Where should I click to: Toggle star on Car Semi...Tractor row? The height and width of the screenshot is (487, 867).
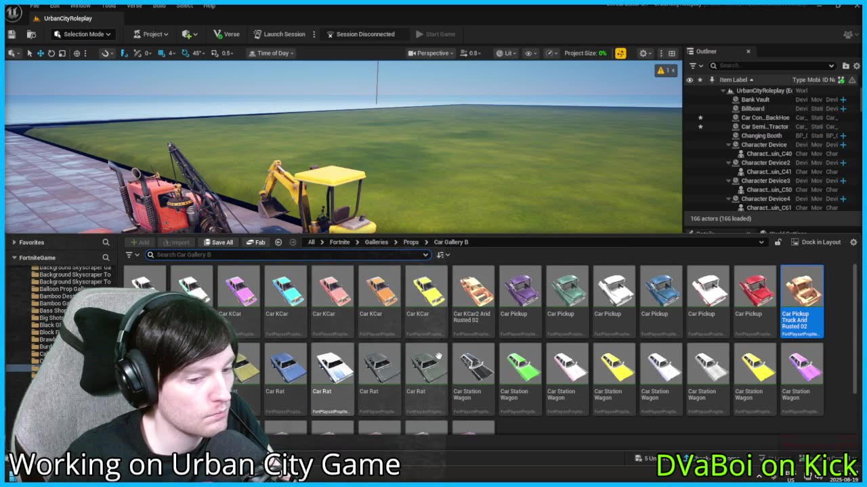pyautogui.click(x=700, y=126)
